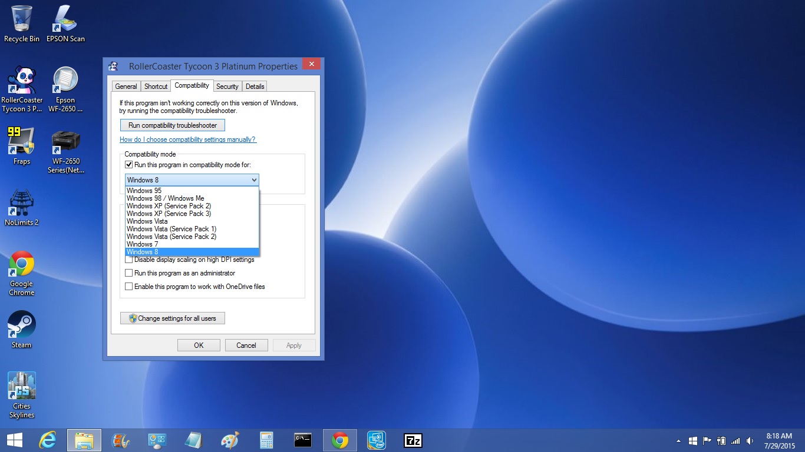805x452 pixels.
Task: Click the taskbar clock and date
Action: tap(778, 440)
